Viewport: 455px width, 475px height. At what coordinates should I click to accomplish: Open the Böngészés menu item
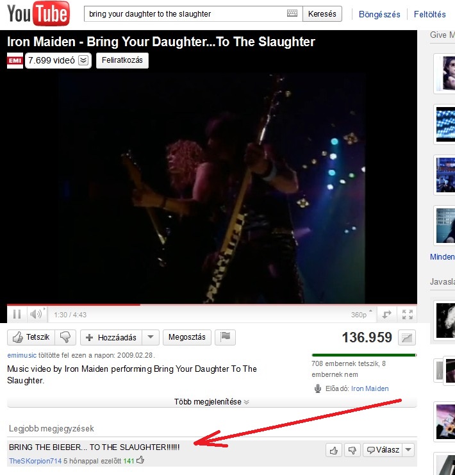[x=379, y=14]
